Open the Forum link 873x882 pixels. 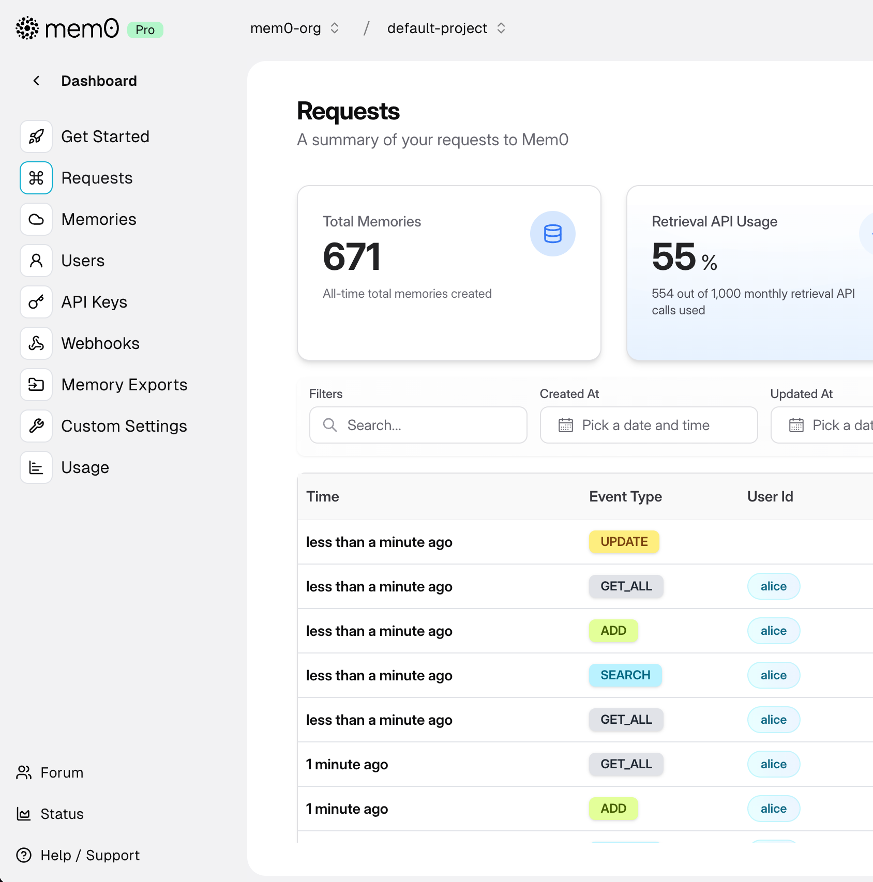(x=62, y=772)
